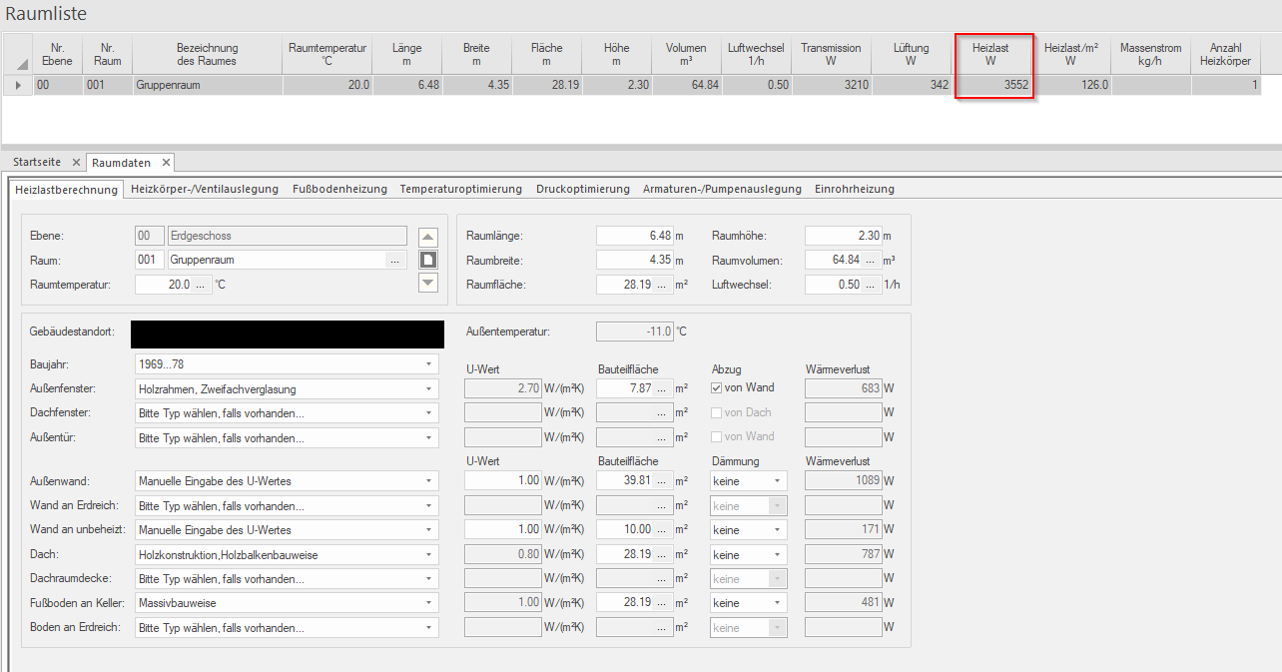Open the Armaturen-/Pumpenauslegung tab
Viewport: 1282px width, 672px height.
[x=722, y=189]
